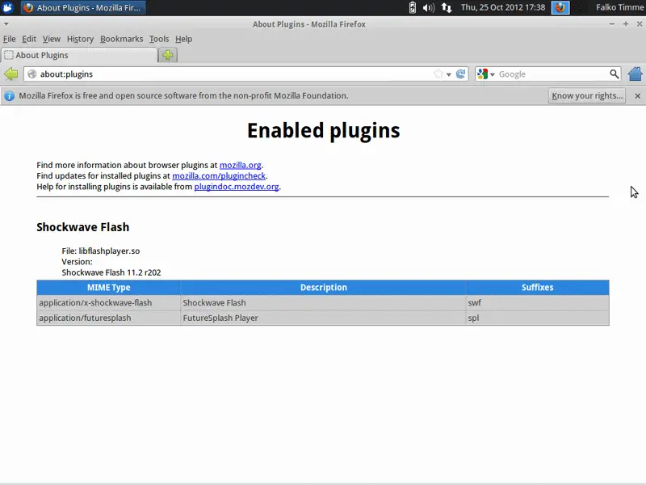Open the View menu
646x485 pixels.
[x=51, y=39]
